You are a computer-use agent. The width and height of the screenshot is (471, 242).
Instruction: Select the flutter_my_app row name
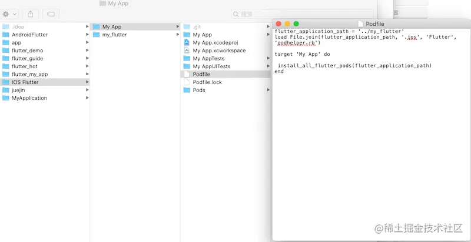click(x=30, y=74)
